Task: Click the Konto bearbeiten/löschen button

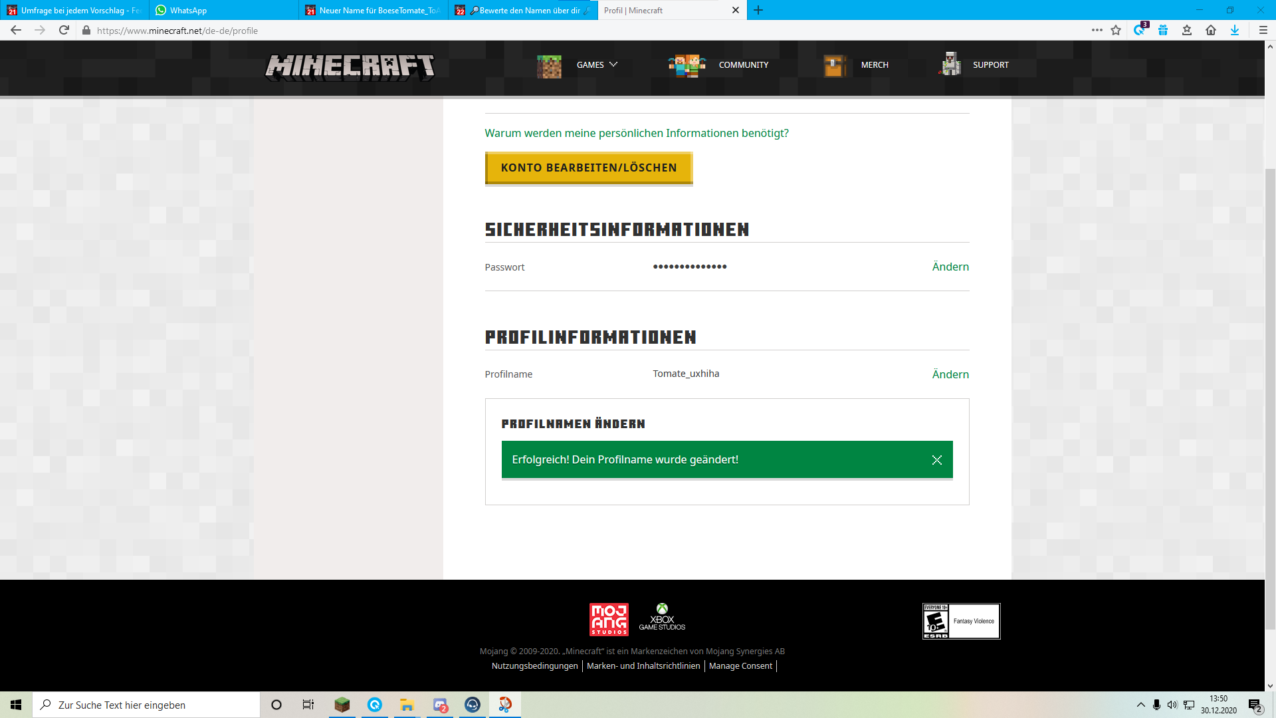Action: pyautogui.click(x=589, y=168)
